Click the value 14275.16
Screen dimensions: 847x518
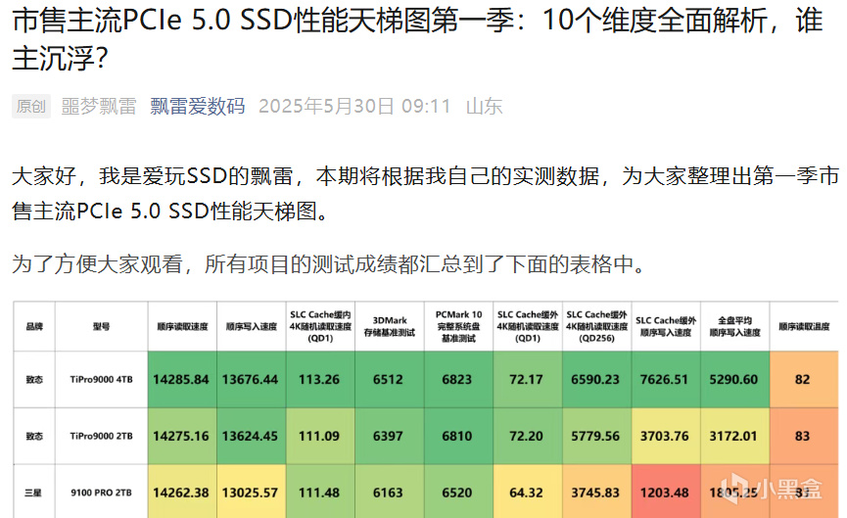point(181,436)
